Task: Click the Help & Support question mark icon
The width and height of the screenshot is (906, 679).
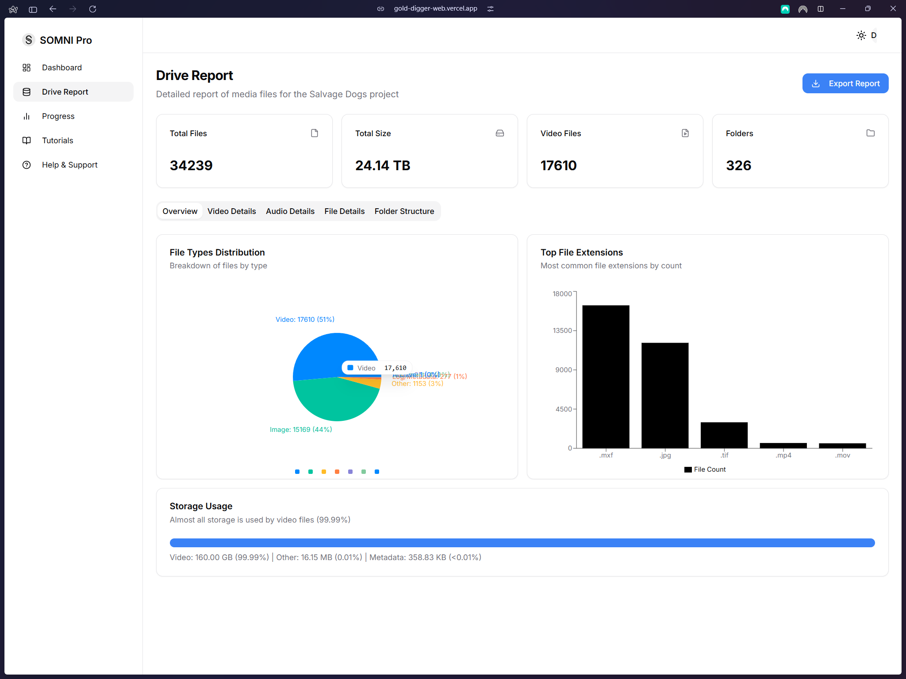Action: tap(27, 164)
